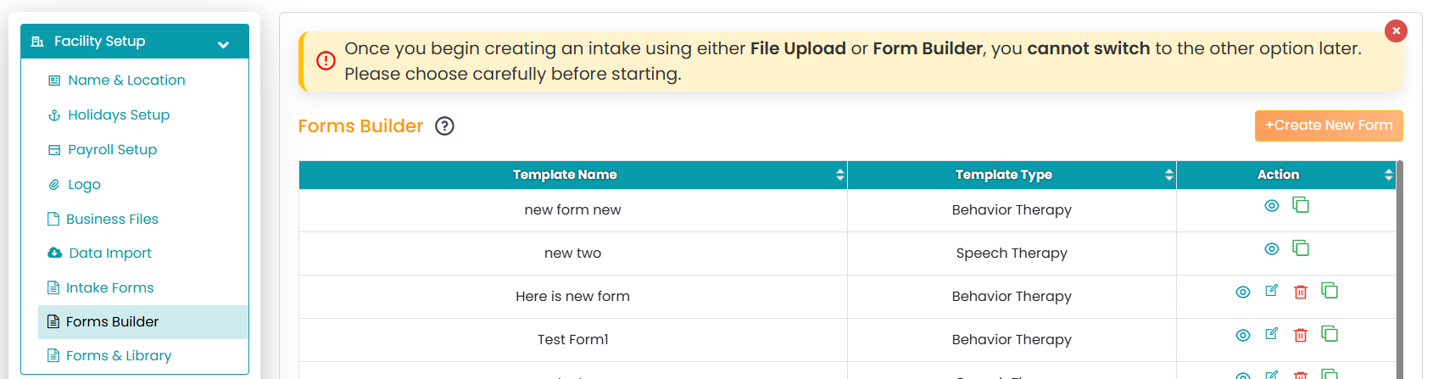Edit the 'Test Form1' template

click(1272, 334)
